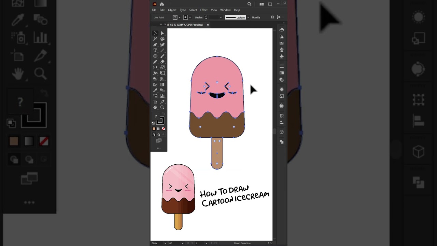This screenshot has width=437, height=246.
Task: Open the Swatches panel icon
Action: [282, 43]
